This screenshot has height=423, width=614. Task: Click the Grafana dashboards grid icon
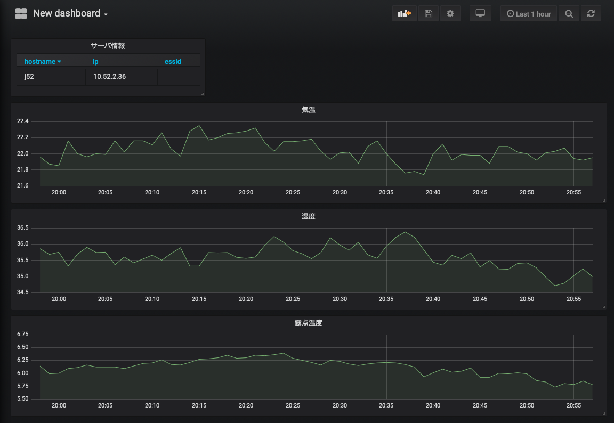(x=21, y=14)
